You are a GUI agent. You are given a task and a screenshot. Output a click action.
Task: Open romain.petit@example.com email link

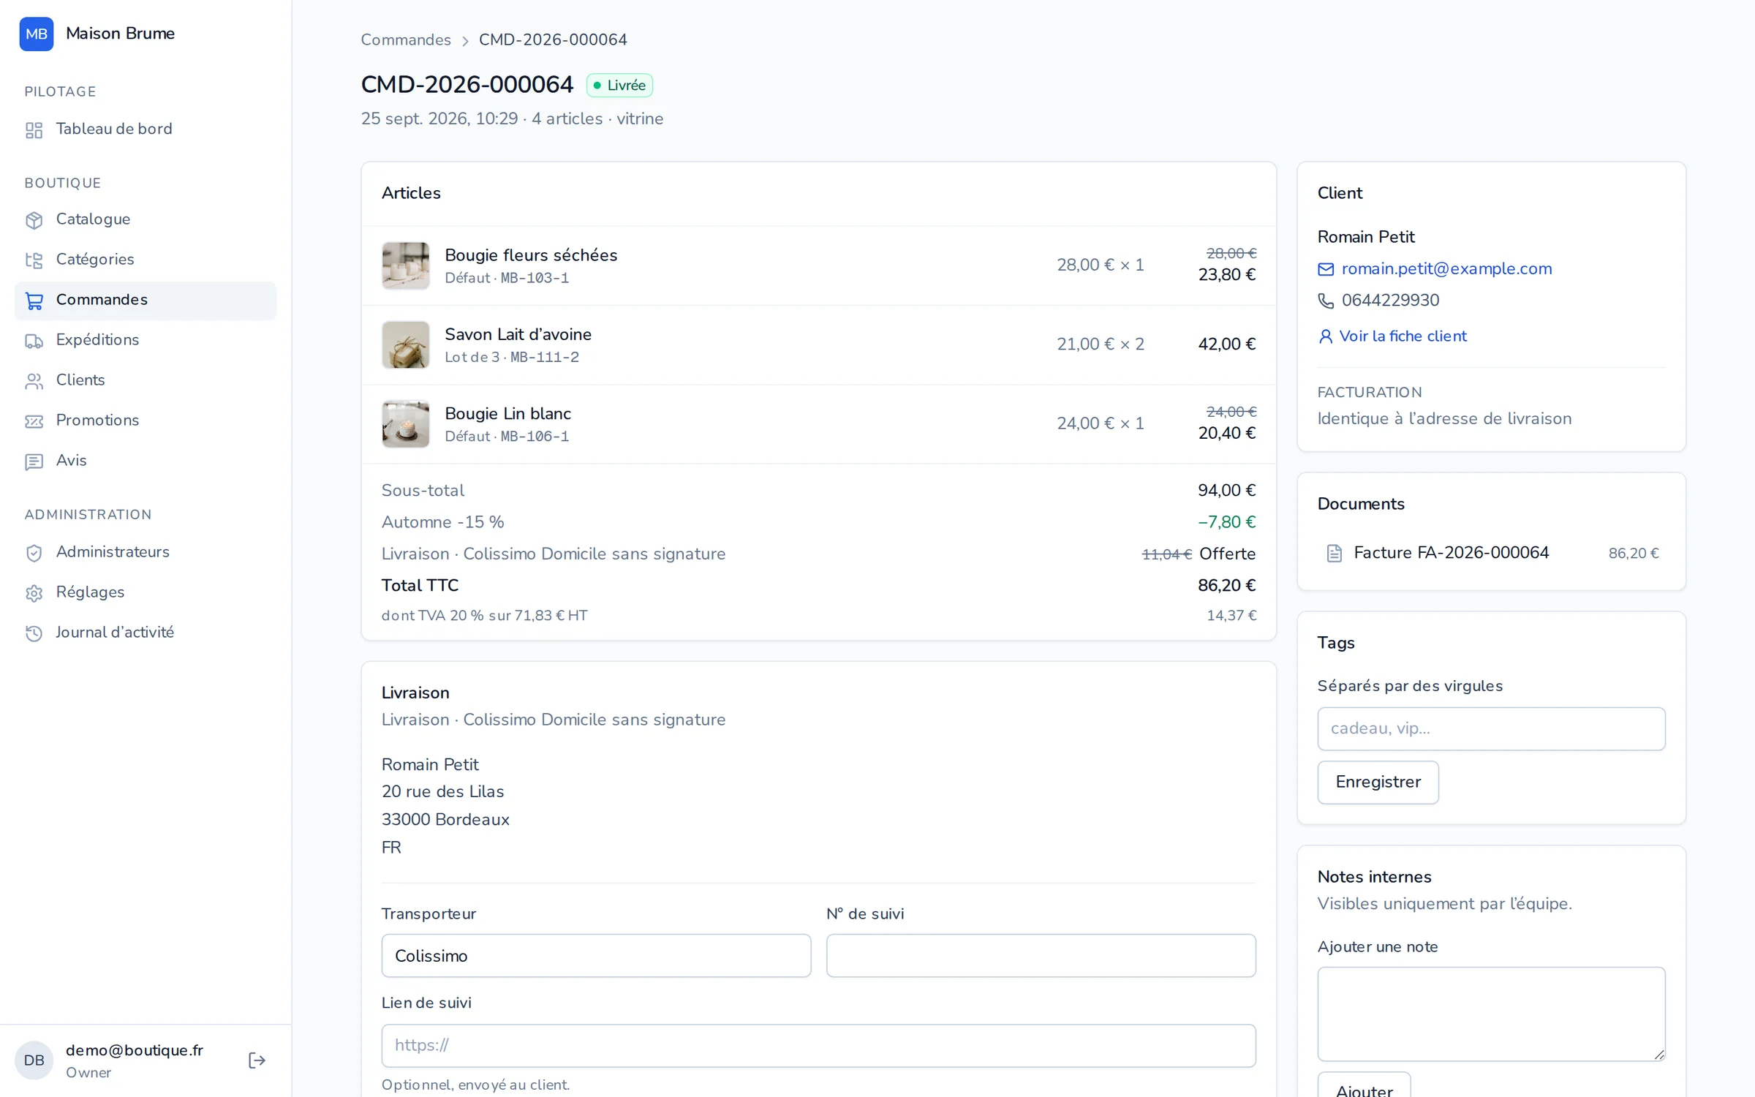(1446, 268)
